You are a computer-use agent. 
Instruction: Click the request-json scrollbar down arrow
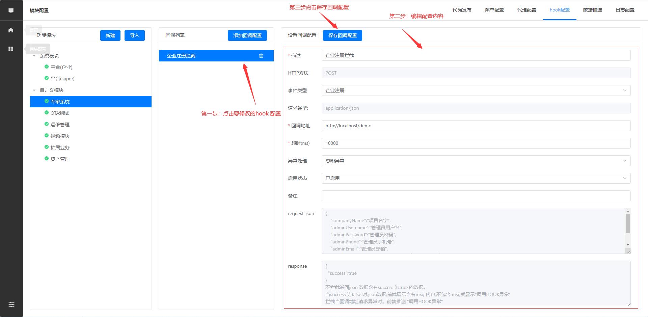pos(628,245)
